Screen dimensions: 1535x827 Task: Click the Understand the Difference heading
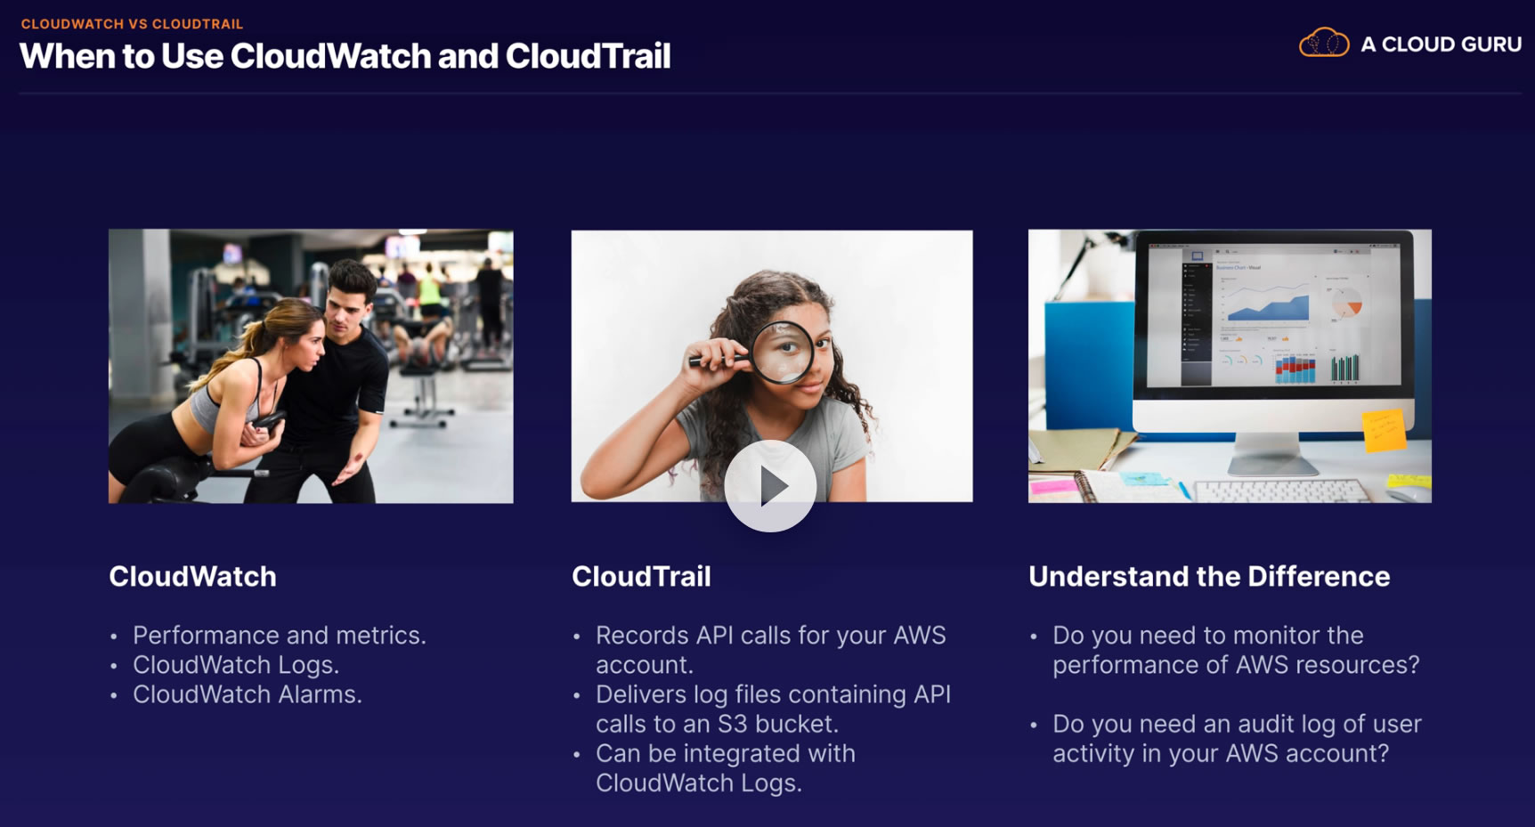(x=1209, y=577)
